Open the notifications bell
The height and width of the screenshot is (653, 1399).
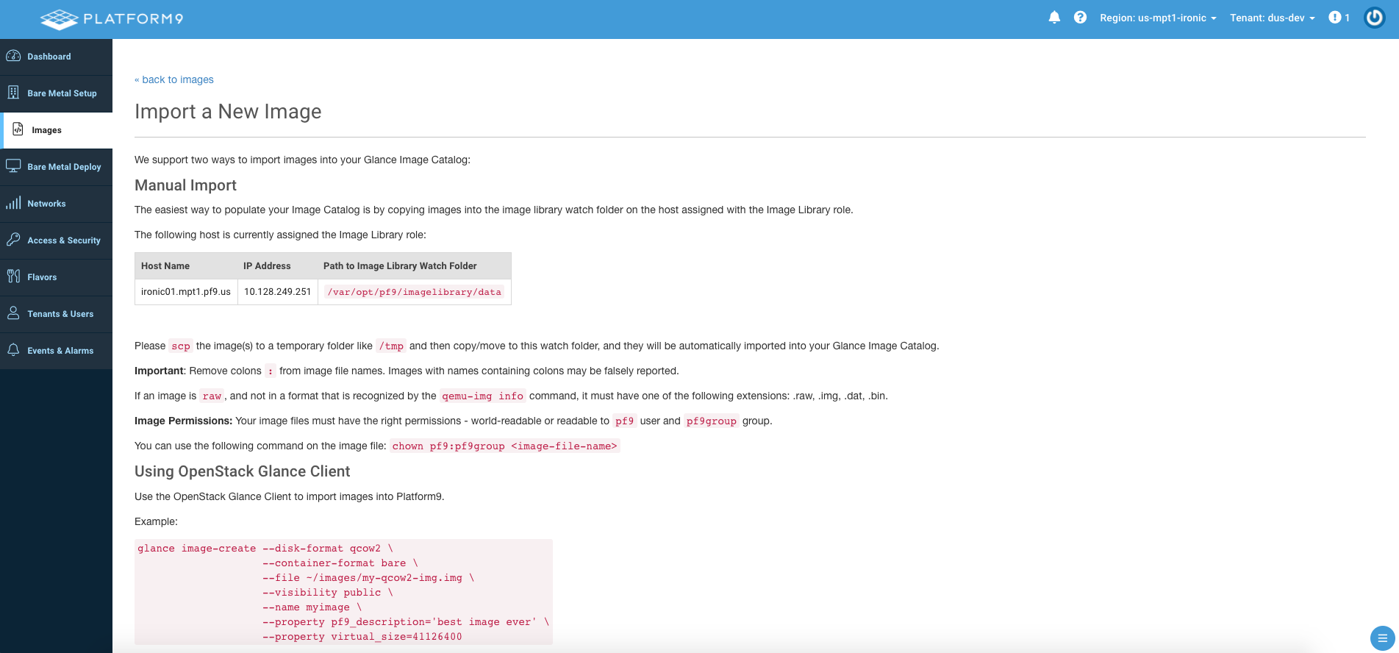tap(1054, 18)
